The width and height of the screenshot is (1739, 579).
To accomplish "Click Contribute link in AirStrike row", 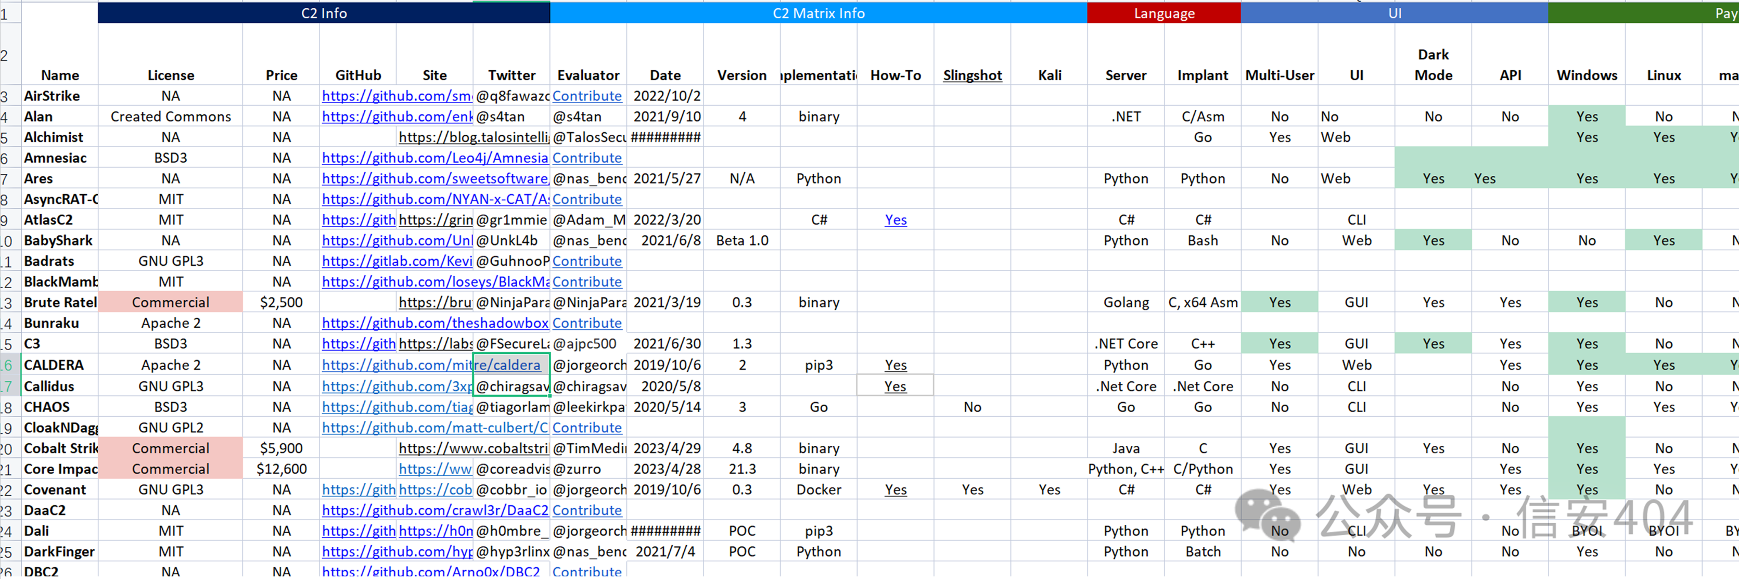I will (586, 96).
